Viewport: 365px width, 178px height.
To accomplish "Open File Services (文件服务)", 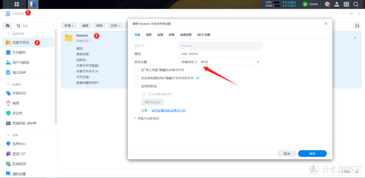I will coord(28,53).
